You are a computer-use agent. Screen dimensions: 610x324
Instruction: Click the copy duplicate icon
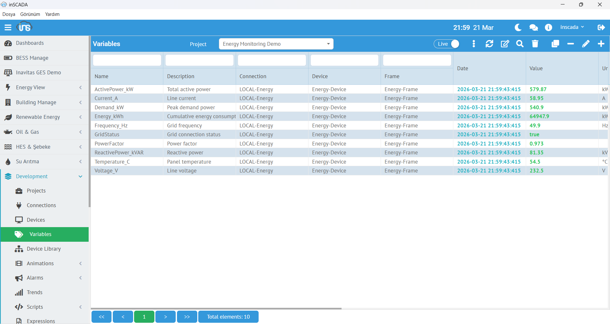click(555, 44)
